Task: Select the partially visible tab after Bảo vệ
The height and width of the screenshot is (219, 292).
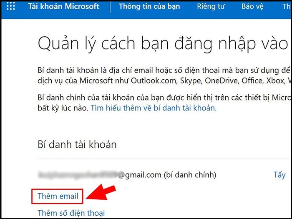Action: tap(287, 6)
